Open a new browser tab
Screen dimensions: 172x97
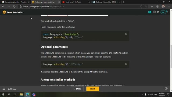click(x=124, y=2)
